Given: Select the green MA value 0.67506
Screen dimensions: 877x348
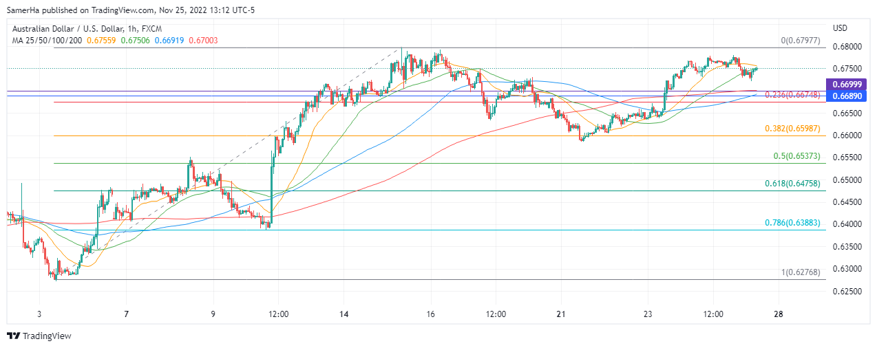Looking at the screenshot, I should click(135, 41).
